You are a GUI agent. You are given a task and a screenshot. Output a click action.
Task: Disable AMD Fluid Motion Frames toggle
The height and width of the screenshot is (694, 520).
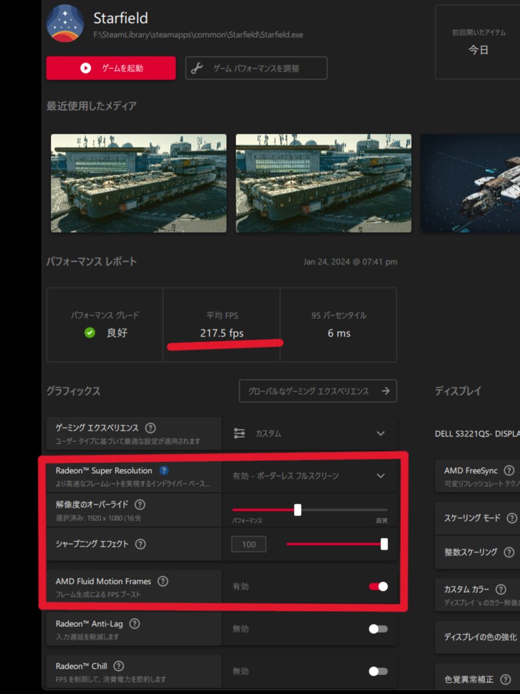point(379,586)
